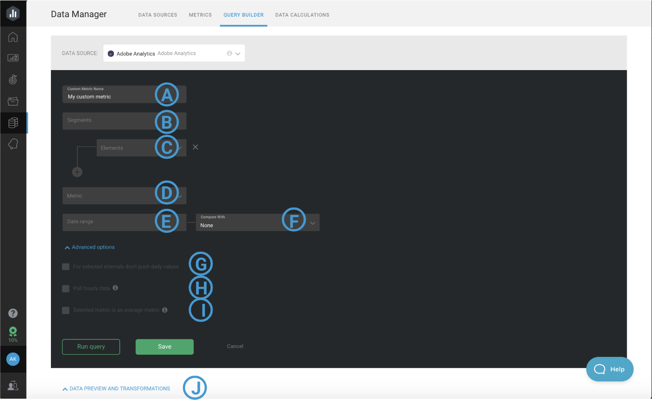Screen dimensions: 652x400
Task: Edit the Custom Metric Name field
Action: pos(124,94)
